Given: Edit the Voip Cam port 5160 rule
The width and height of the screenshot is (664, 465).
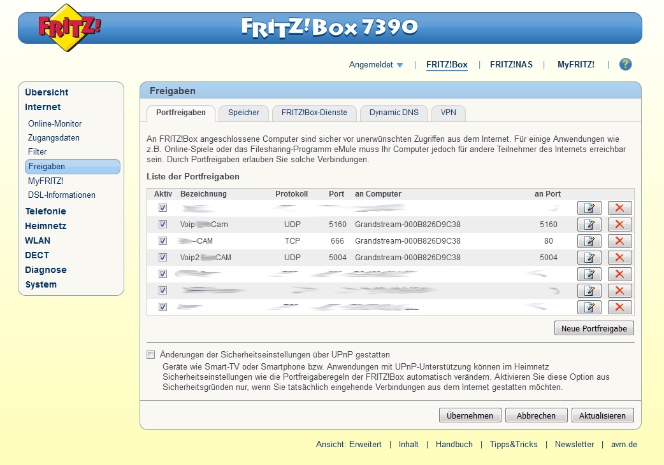Looking at the screenshot, I should (x=589, y=225).
